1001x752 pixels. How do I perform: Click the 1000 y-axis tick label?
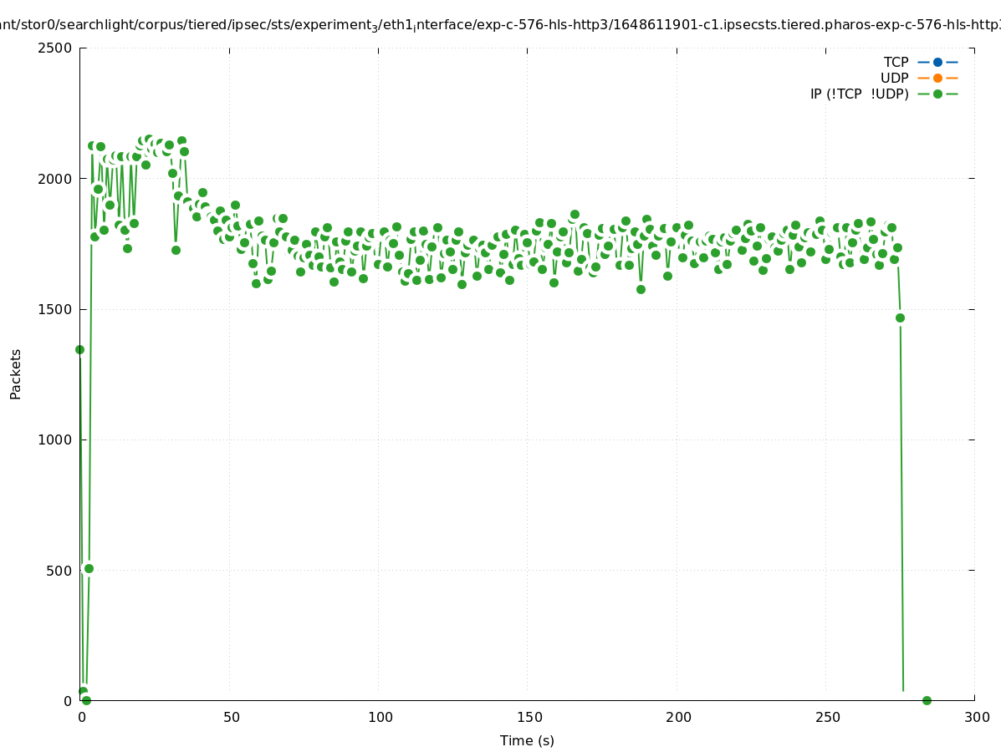point(56,440)
